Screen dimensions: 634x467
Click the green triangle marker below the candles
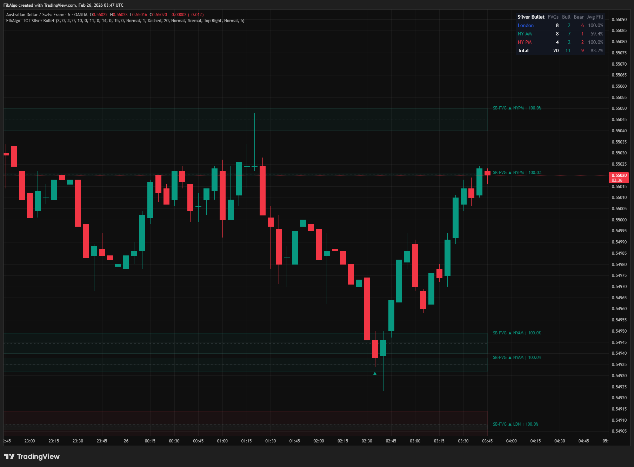(x=375, y=373)
